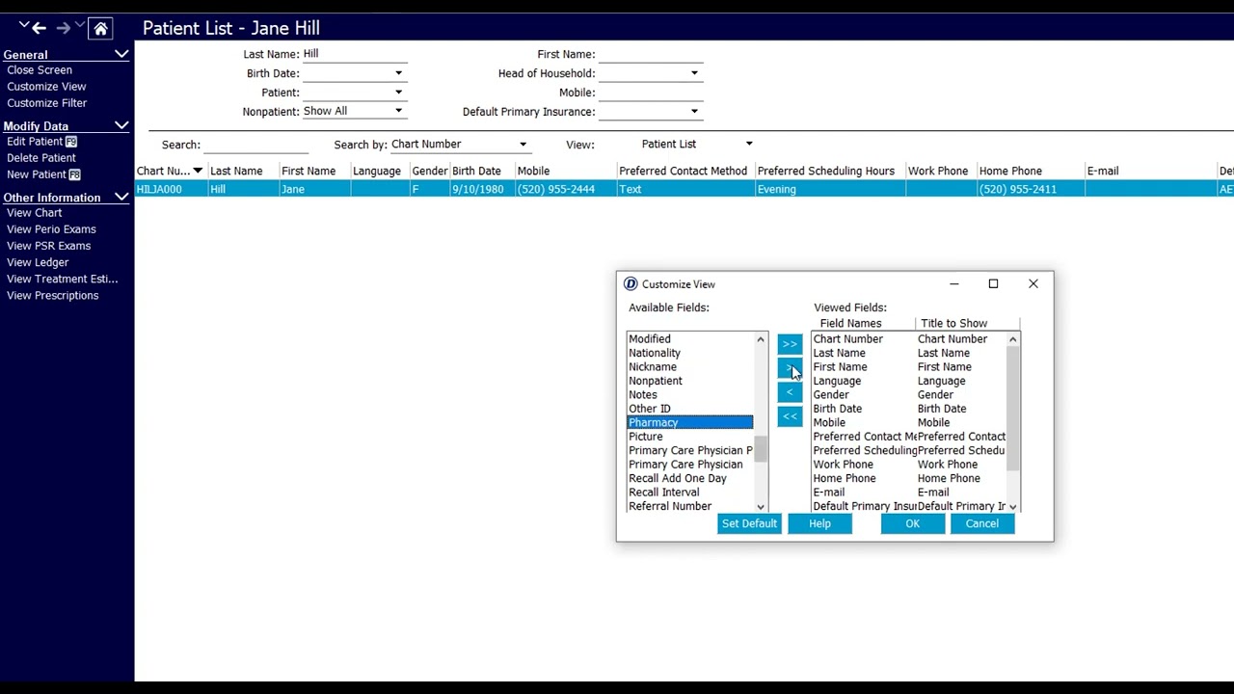Open View Perio Exams
Viewport: 1234px width, 694px height.
51,229
